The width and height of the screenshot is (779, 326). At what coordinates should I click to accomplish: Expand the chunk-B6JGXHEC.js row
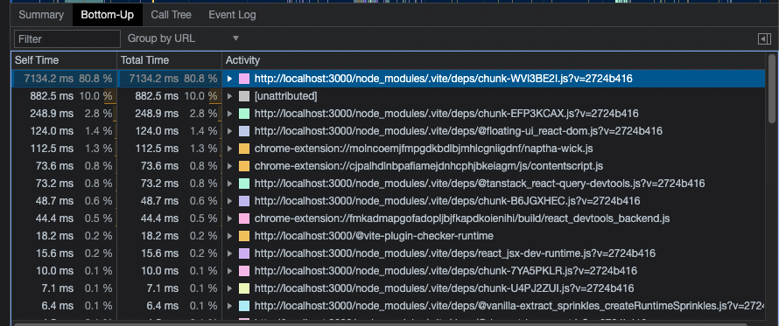[x=229, y=201]
